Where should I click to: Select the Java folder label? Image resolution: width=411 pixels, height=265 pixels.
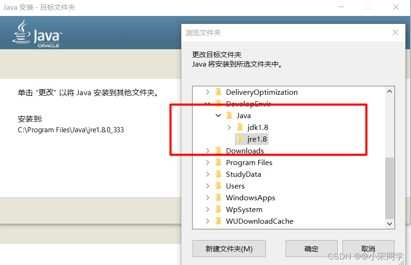[243, 115]
